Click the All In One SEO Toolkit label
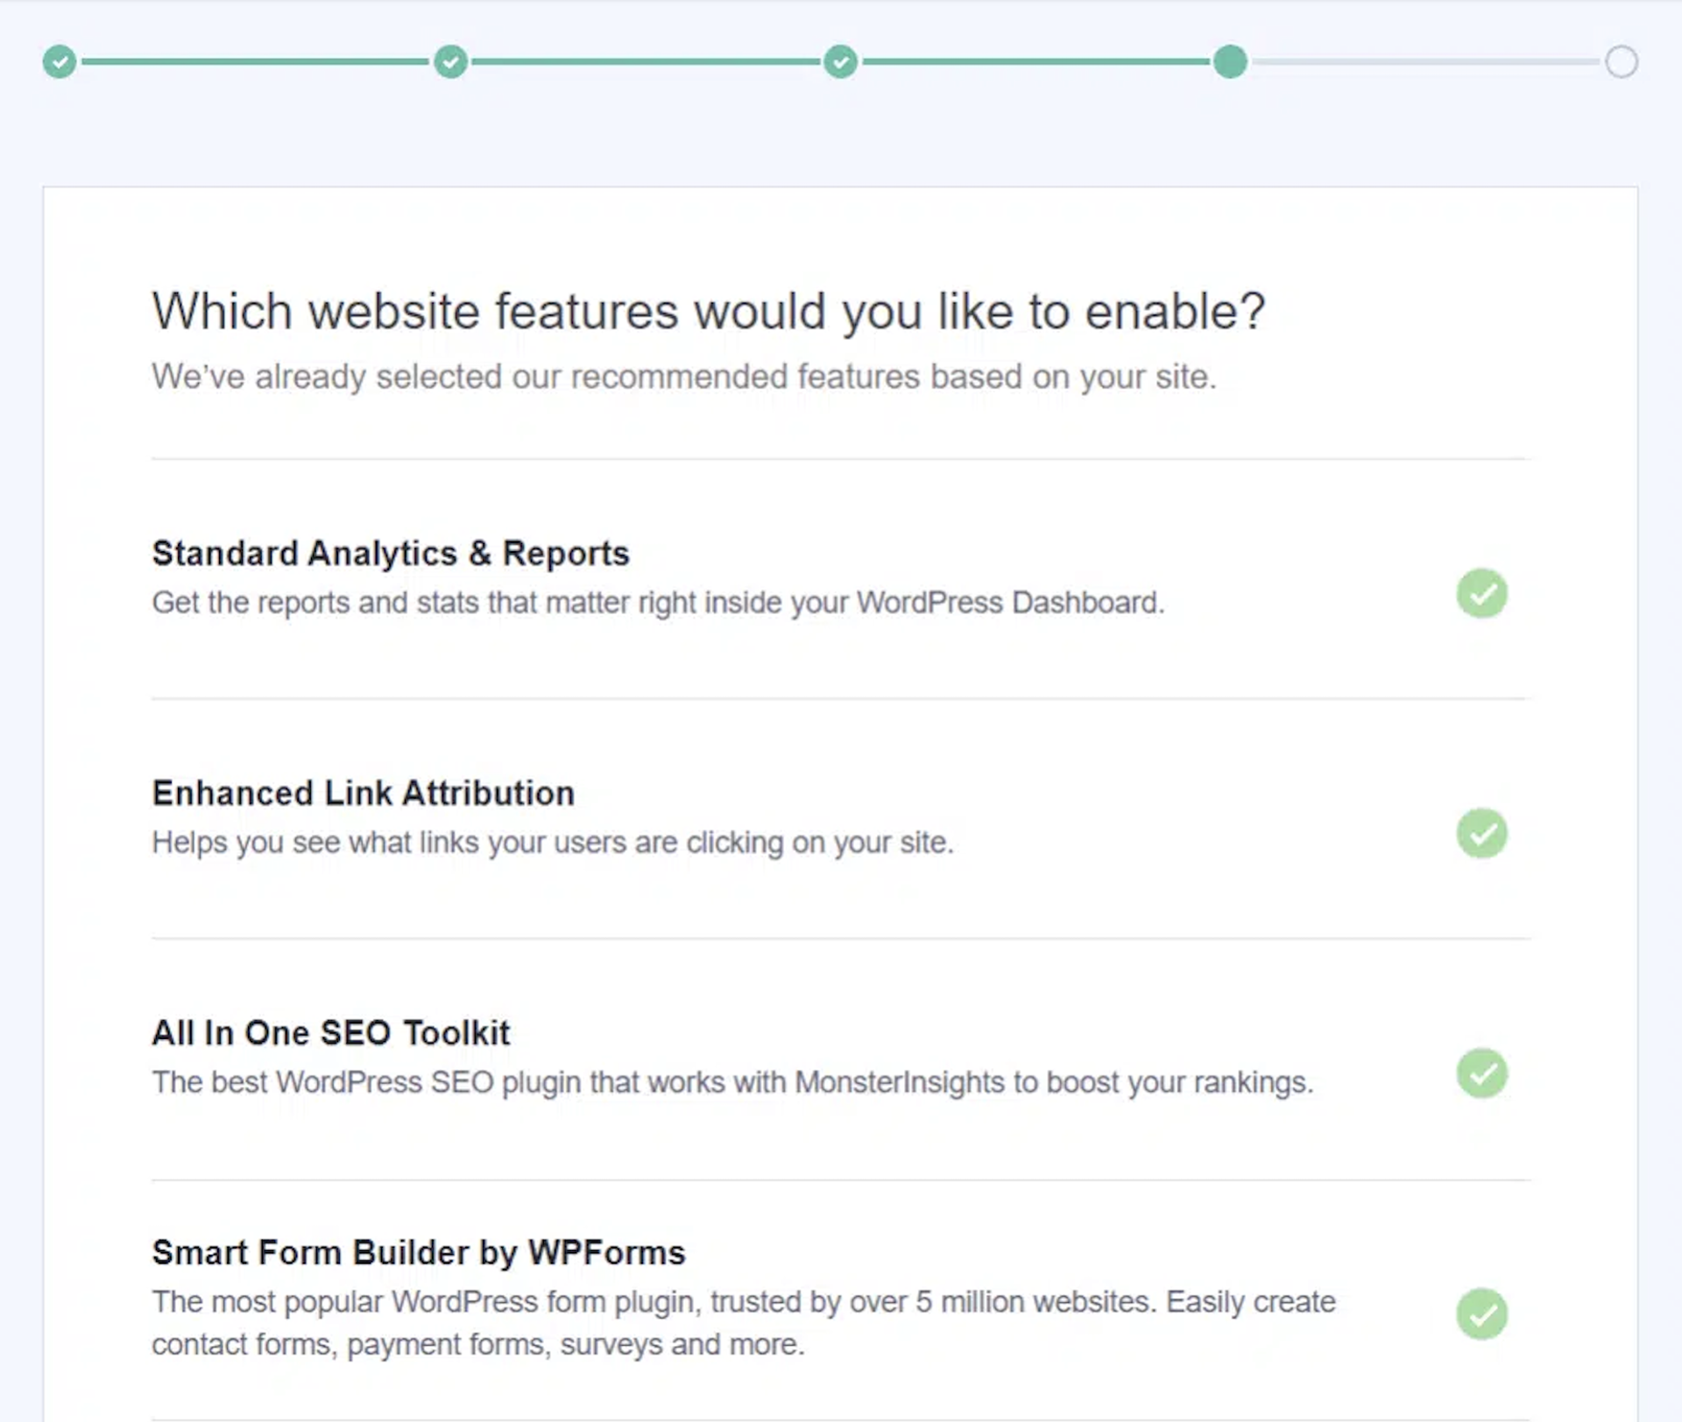 [x=331, y=1033]
